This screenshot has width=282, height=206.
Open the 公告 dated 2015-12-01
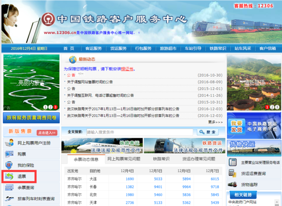pyautogui.click(x=71, y=89)
